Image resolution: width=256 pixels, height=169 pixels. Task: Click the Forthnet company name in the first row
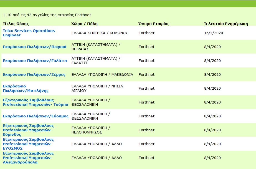(x=146, y=33)
